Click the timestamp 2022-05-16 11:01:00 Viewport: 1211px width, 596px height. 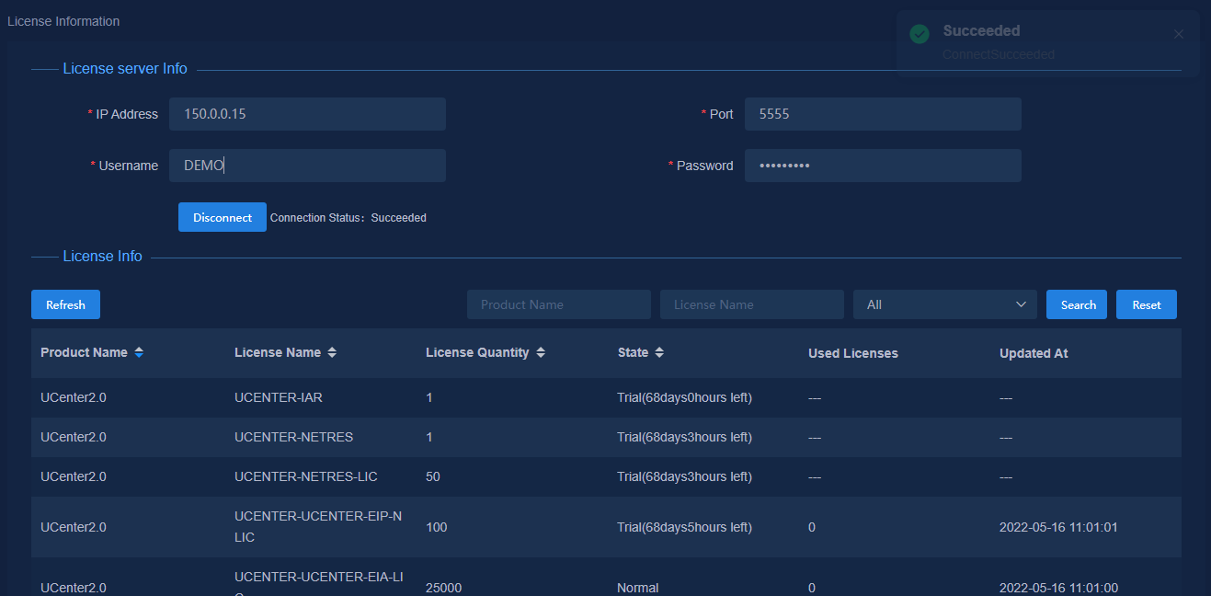(x=1058, y=588)
